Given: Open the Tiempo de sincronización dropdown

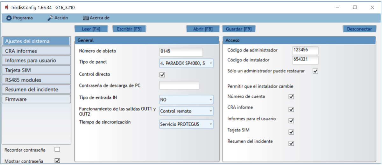Looking at the screenshot, I should click(x=186, y=124).
